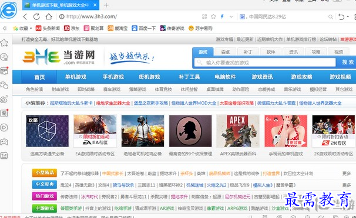This screenshot has width=356, height=218.
Task: Open the 角色扮演 category link
Action: 34,90
